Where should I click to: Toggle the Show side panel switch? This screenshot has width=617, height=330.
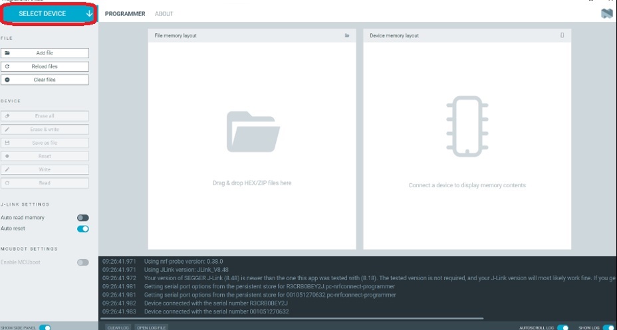(x=45, y=327)
